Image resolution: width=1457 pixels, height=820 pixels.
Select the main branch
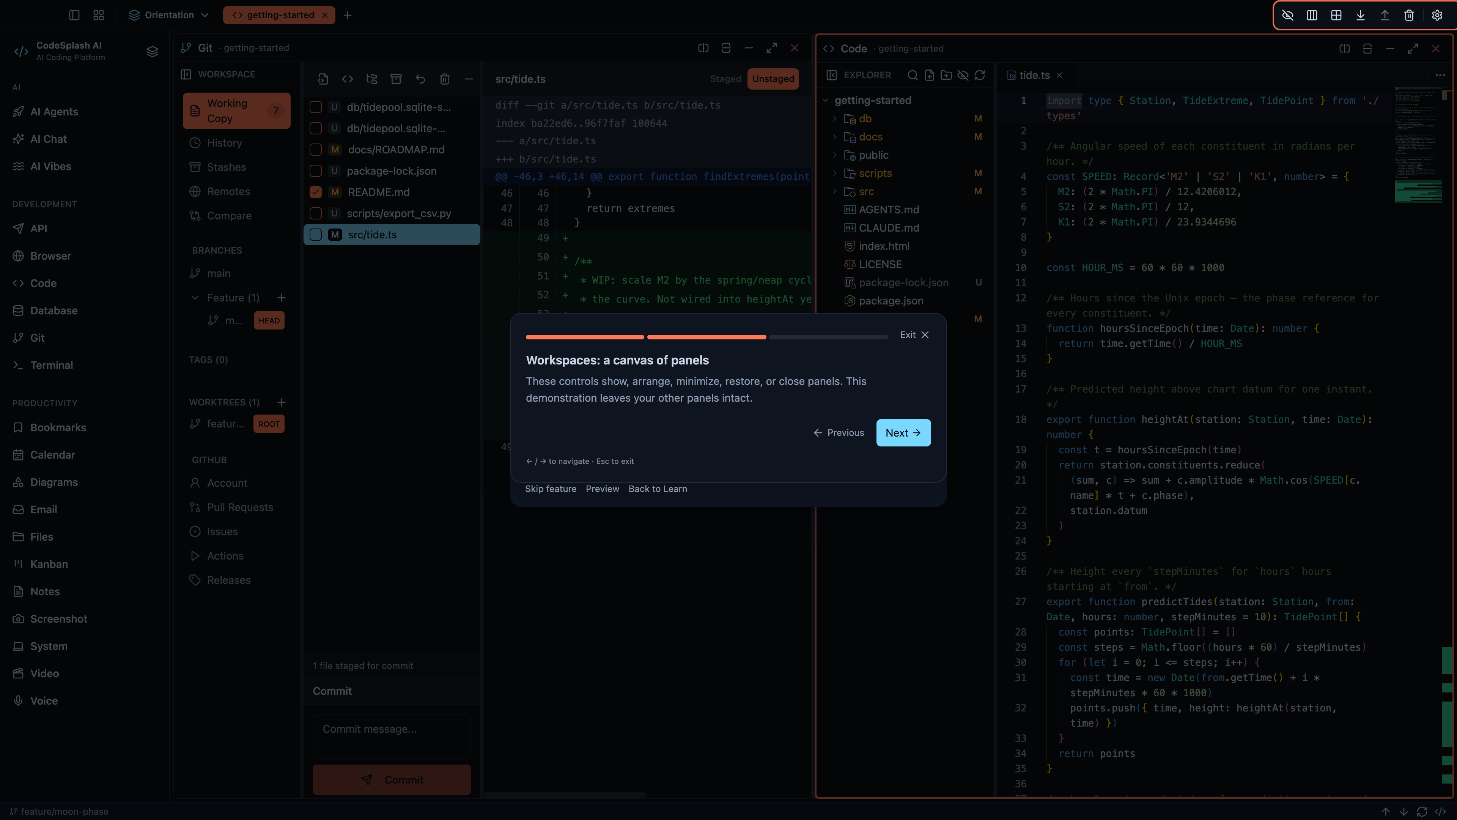click(x=218, y=273)
